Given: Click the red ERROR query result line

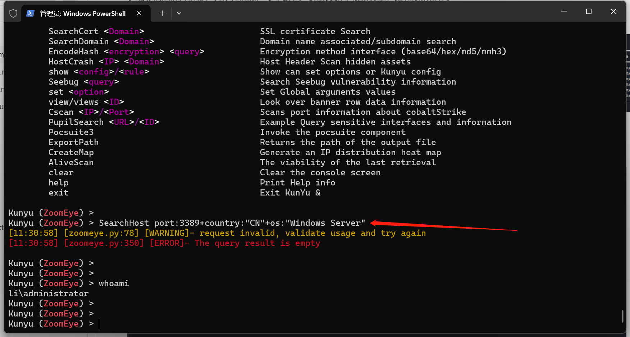Looking at the screenshot, I should 164,243.
